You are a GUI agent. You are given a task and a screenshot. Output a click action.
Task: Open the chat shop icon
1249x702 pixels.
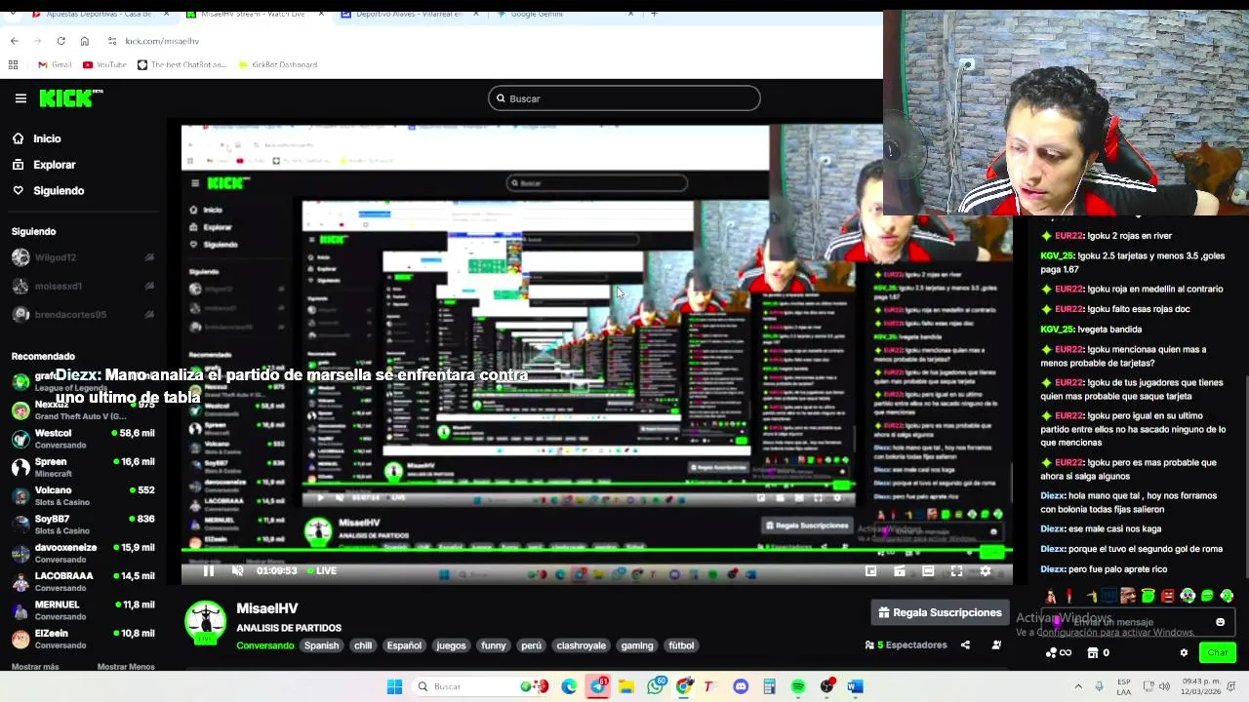tap(1093, 652)
